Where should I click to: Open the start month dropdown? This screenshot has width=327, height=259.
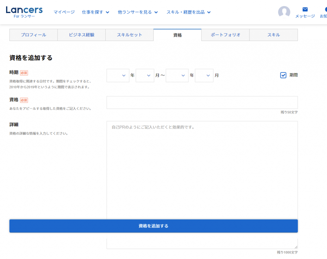click(145, 76)
